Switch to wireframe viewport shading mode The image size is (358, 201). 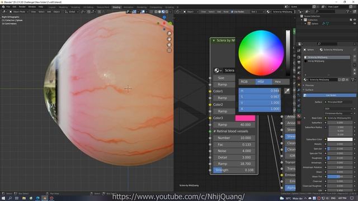[x=156, y=12]
